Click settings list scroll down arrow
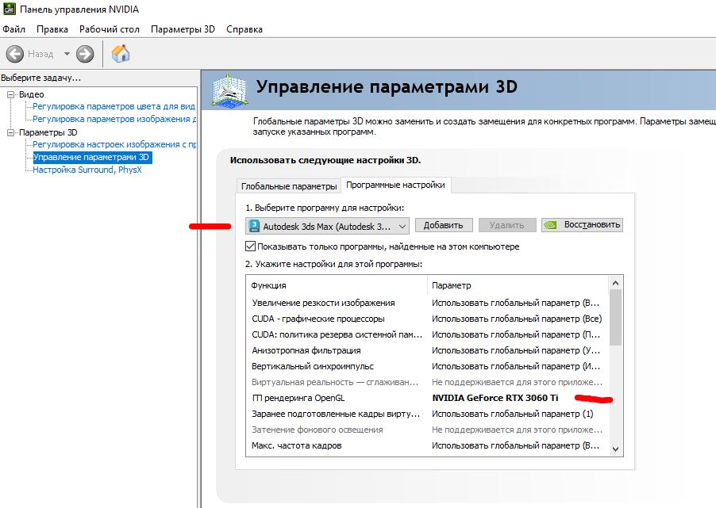This screenshot has height=508, width=716. tap(615, 449)
